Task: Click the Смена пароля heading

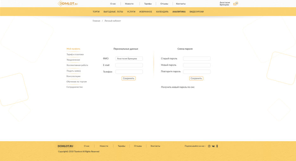Action: tap(185, 49)
